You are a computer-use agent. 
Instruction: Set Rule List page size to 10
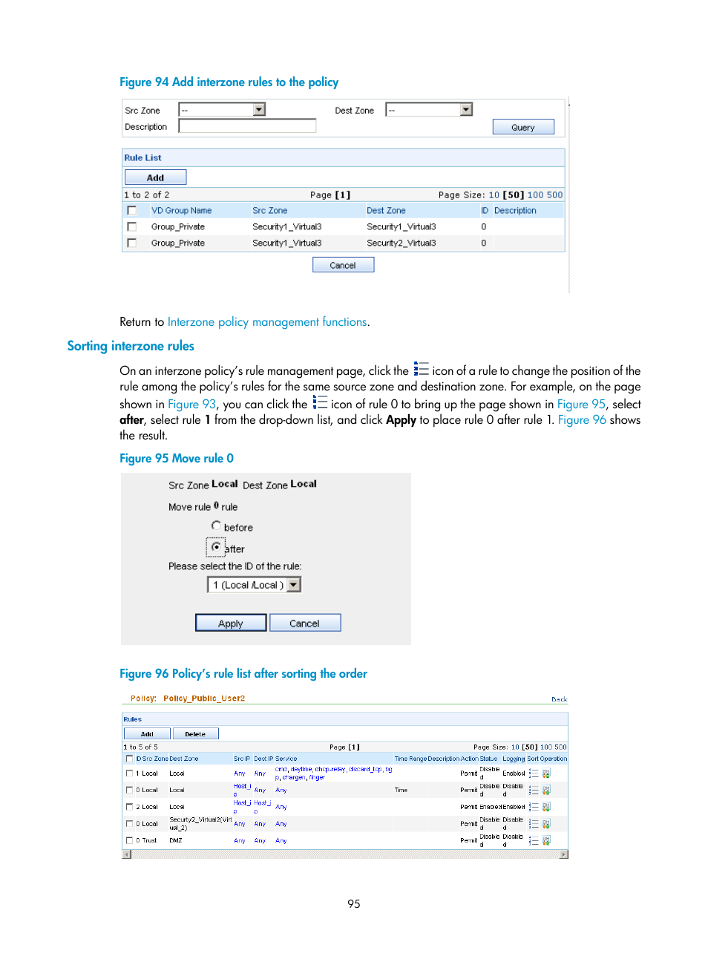494,195
